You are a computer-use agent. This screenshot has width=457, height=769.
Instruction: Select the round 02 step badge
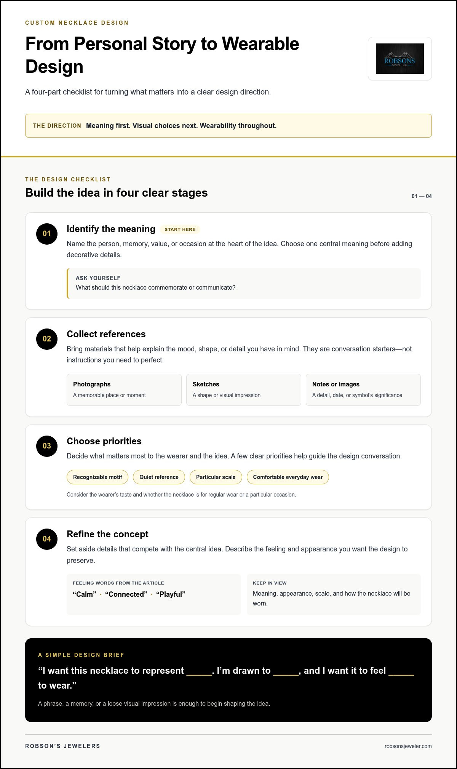click(x=47, y=339)
